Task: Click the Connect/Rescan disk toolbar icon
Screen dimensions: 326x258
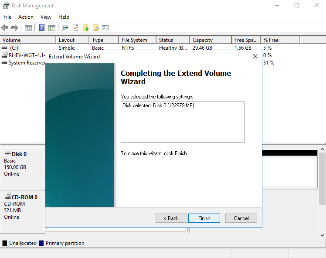Action: (65, 28)
